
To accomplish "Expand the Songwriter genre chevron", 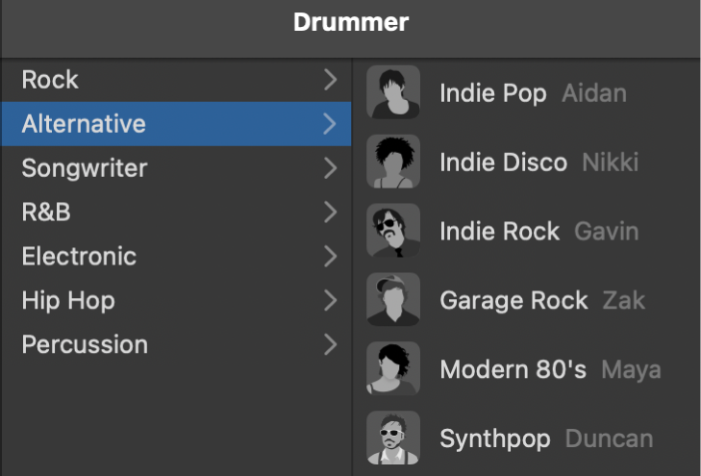I will coord(330,168).
